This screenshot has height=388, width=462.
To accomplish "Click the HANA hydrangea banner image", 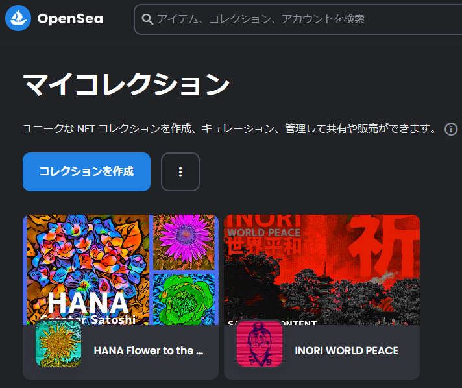I will (88, 269).
